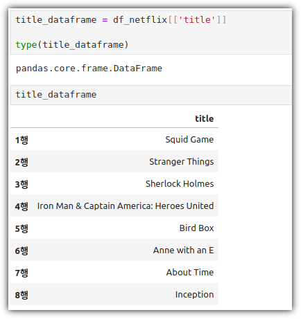Select 'Iron Man & Captain America: Heroes United' cell
This screenshot has width=301, height=319.
click(x=126, y=206)
